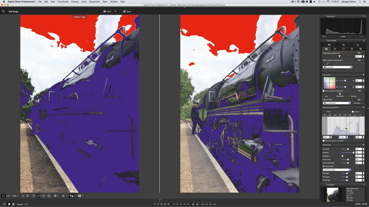This screenshot has width=369, height=207.
Task: Open the dust delete stamp tool palette
Action: coord(358,44)
